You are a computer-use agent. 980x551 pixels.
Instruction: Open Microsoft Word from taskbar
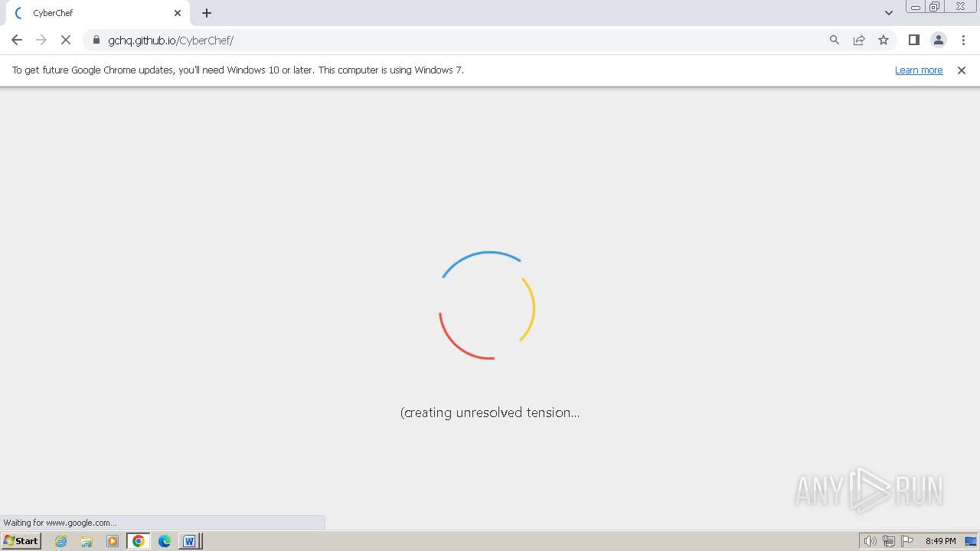point(190,541)
